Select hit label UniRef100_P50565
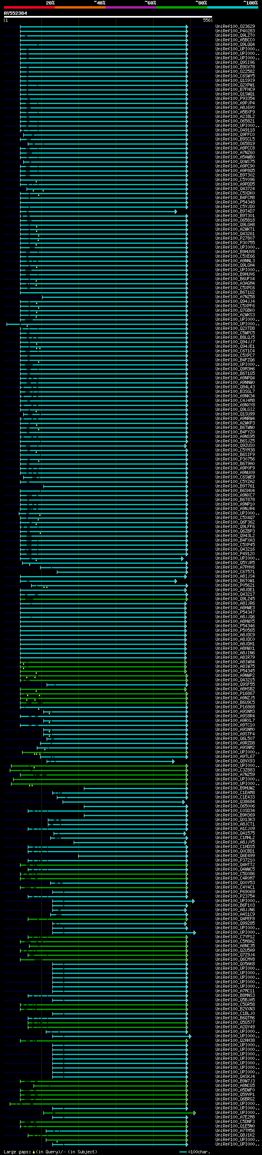Viewport: 262px width, 1155px height. pyautogui.click(x=235, y=631)
